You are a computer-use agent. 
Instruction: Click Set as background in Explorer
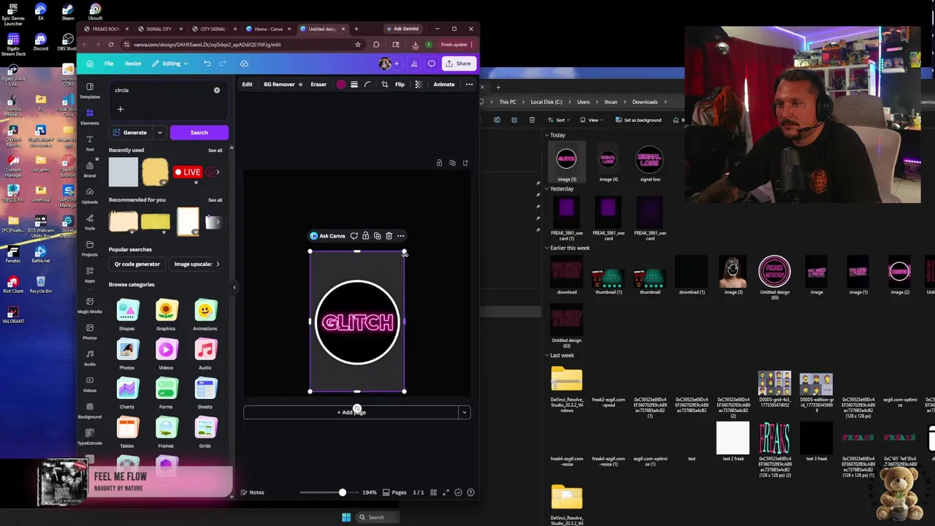pos(638,120)
